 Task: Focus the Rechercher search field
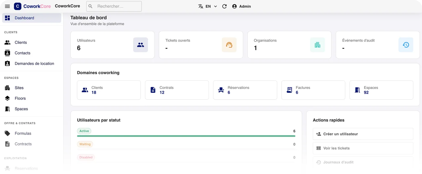click(114, 6)
